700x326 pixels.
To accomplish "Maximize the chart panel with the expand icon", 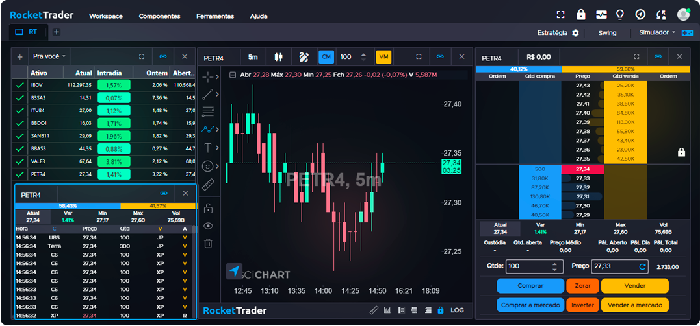I will (x=419, y=56).
